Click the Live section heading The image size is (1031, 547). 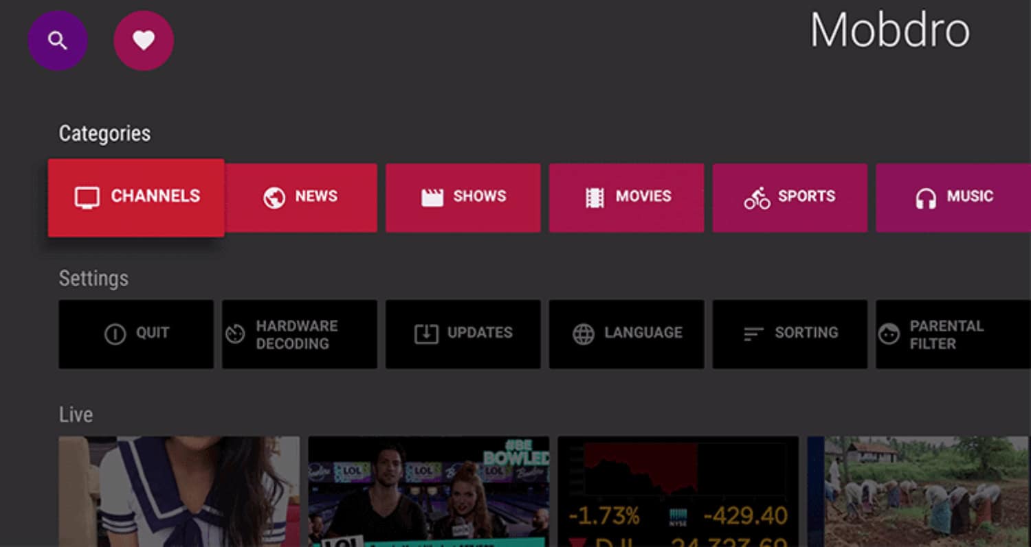[x=76, y=415]
